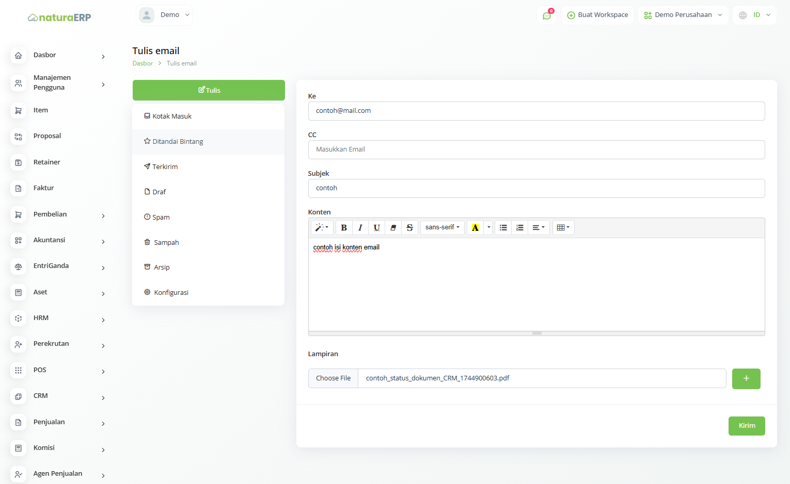
Task: Click the Kirim send button
Action: (x=747, y=426)
